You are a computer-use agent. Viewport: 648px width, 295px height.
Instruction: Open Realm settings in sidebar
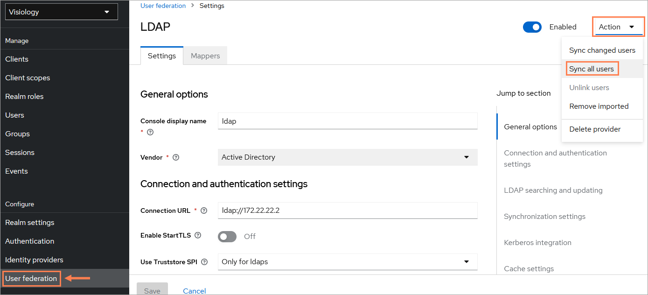[x=30, y=223]
